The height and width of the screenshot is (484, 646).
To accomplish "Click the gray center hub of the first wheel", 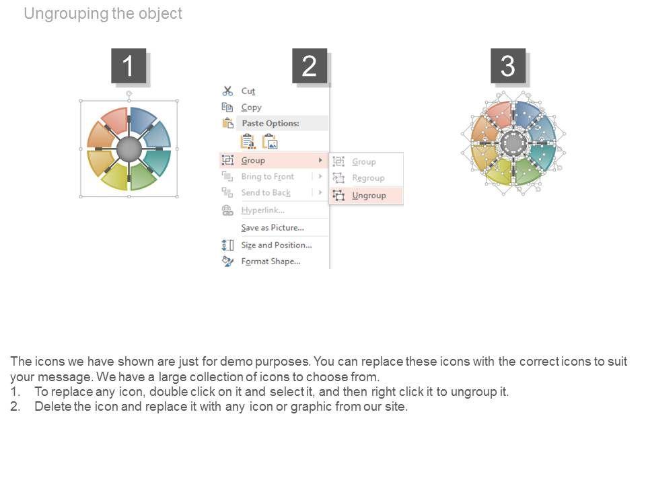I will coord(129,150).
